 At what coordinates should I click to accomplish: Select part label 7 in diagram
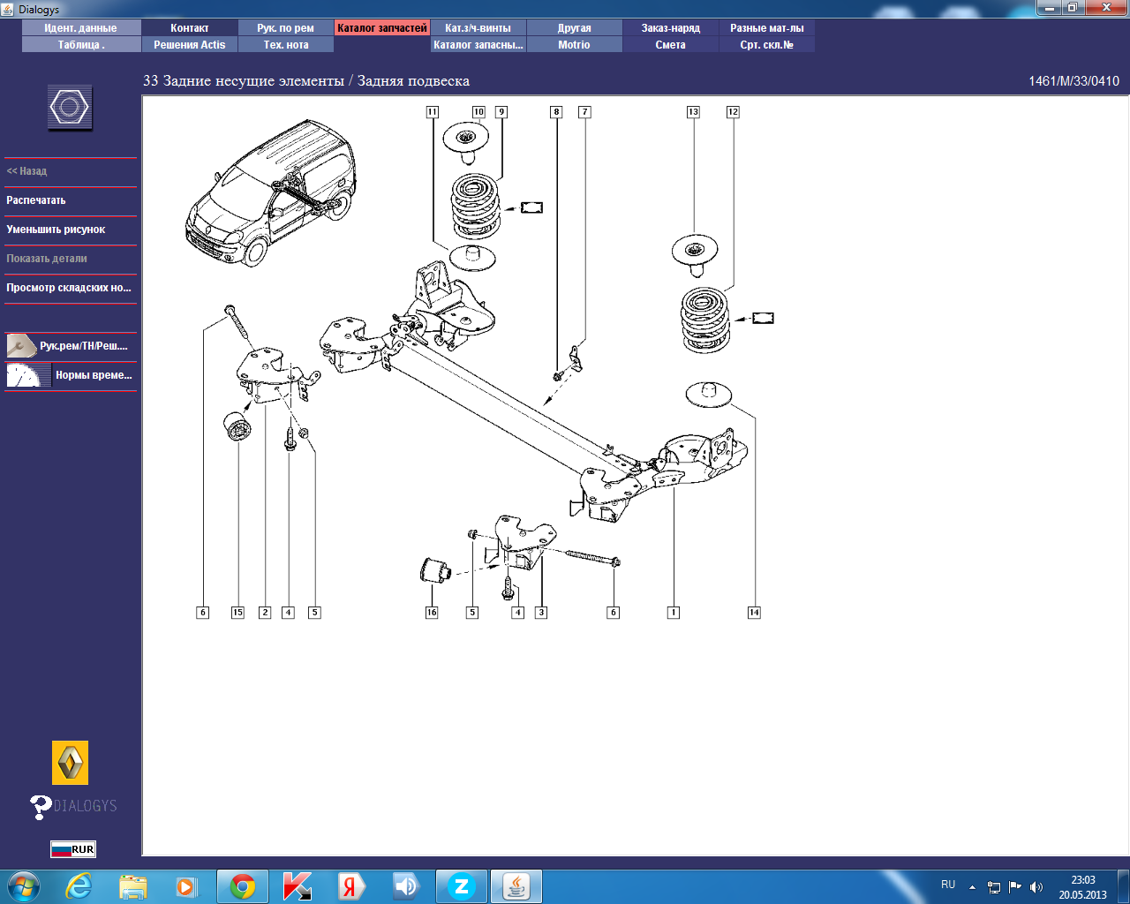[584, 112]
